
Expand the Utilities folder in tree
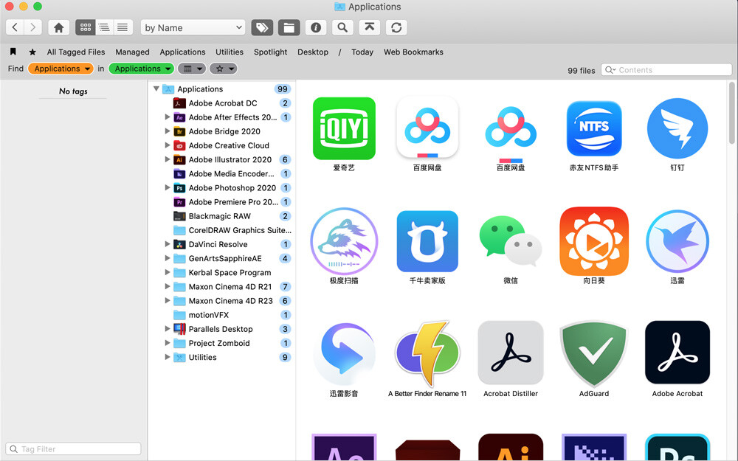coord(167,356)
